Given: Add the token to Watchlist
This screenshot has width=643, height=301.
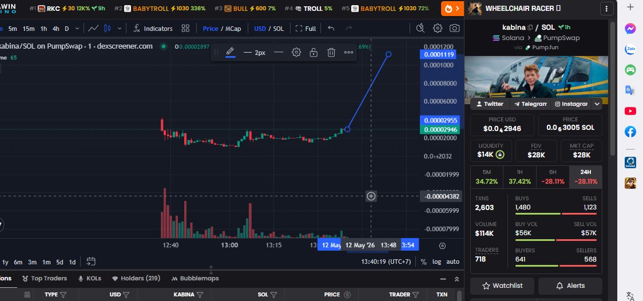Looking at the screenshot, I should tap(502, 286).
